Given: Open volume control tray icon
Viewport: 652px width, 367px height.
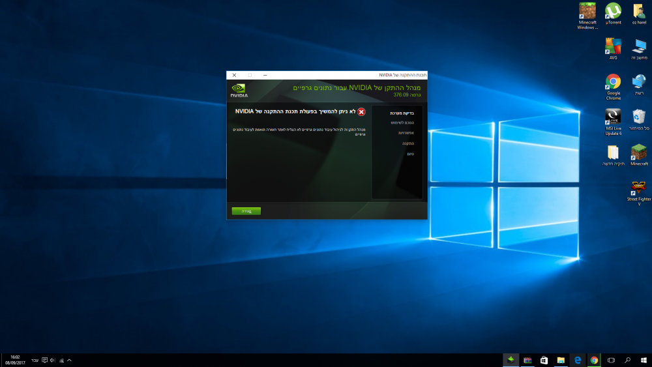Looking at the screenshot, I should [53, 360].
